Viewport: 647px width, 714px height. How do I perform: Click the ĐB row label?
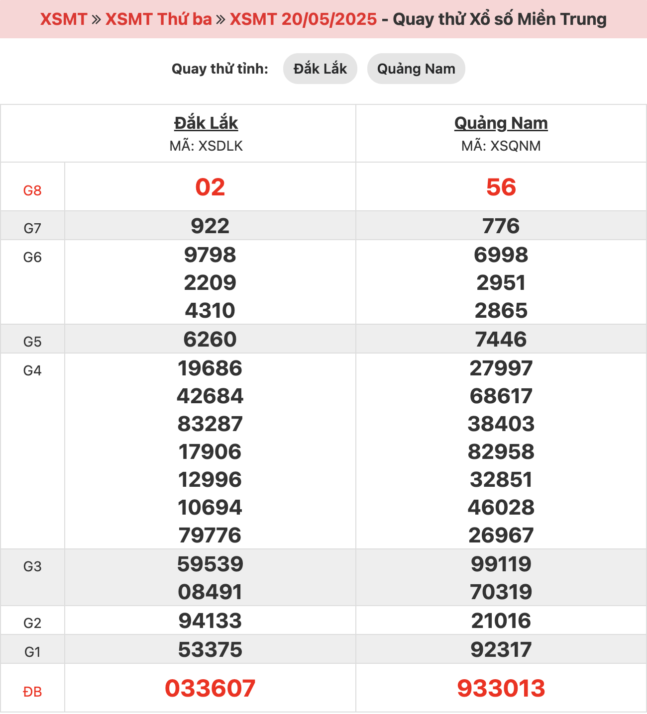pos(32,692)
